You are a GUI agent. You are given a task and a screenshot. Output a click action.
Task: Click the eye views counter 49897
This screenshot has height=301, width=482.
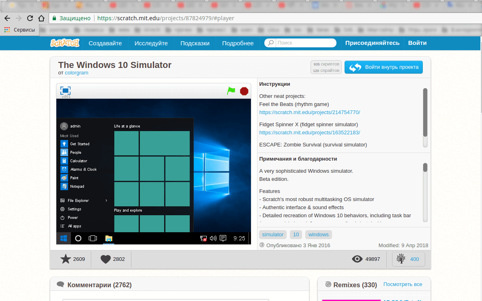click(x=366, y=259)
